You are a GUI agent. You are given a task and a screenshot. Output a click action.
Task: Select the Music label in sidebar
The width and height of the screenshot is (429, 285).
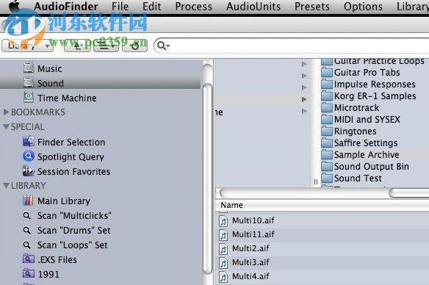(49, 68)
